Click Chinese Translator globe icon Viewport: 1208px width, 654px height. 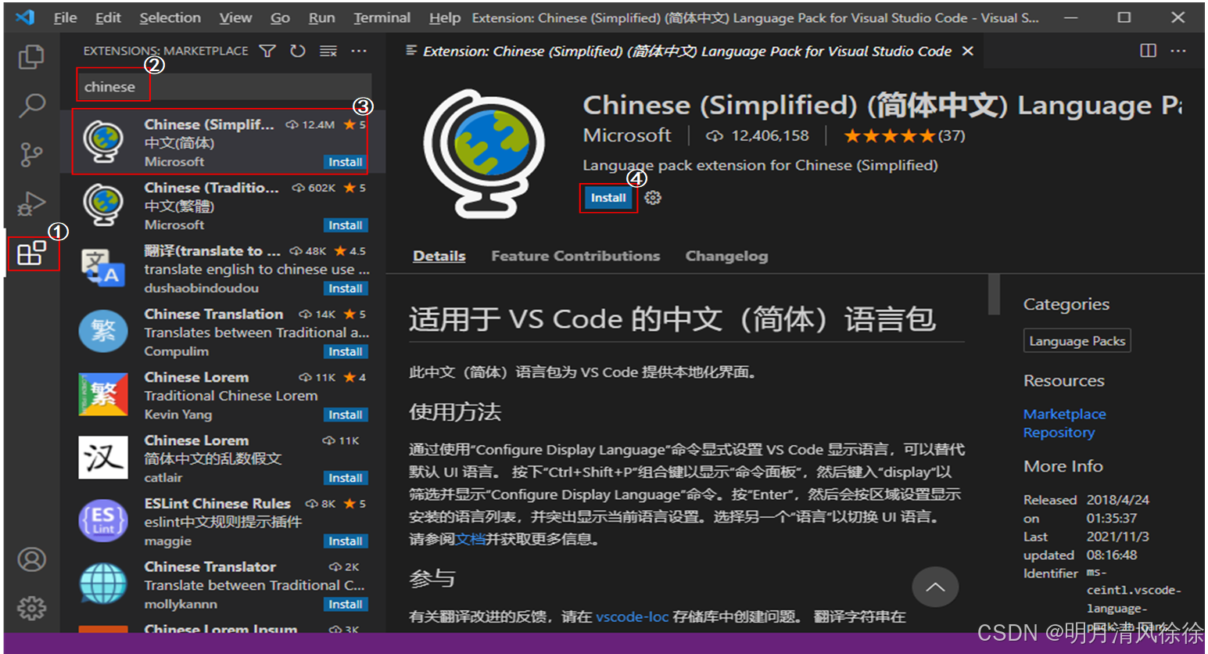coord(102,584)
